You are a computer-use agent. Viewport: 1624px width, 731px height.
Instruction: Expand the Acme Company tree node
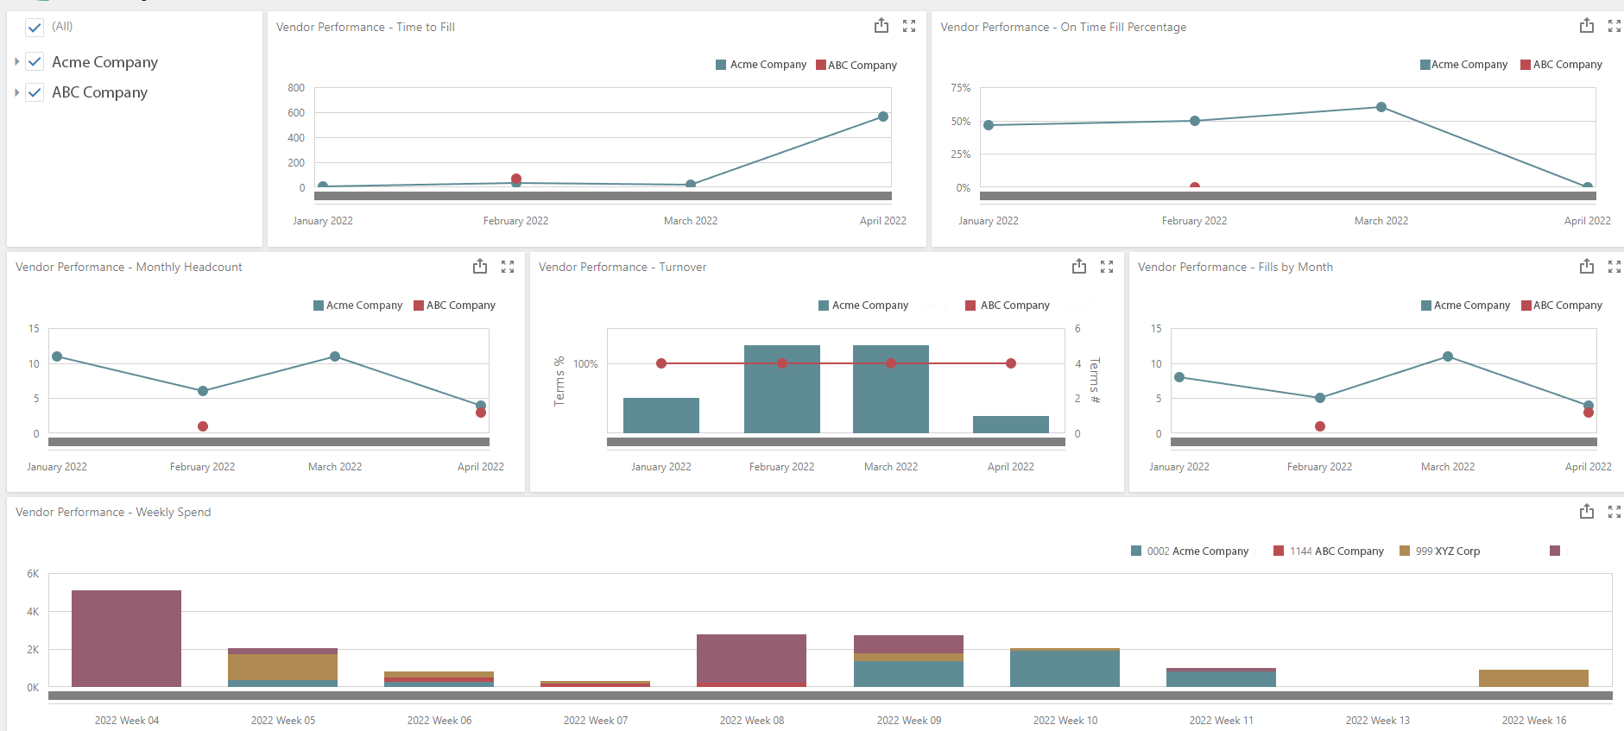(x=16, y=62)
